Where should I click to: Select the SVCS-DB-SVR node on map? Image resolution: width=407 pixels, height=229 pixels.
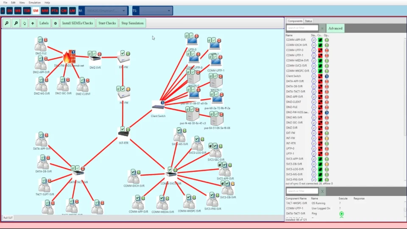(228, 188)
